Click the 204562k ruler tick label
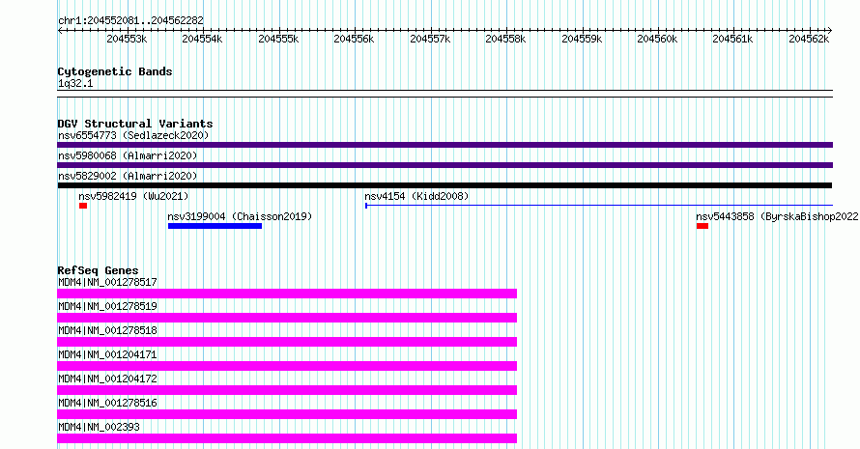 pos(809,39)
